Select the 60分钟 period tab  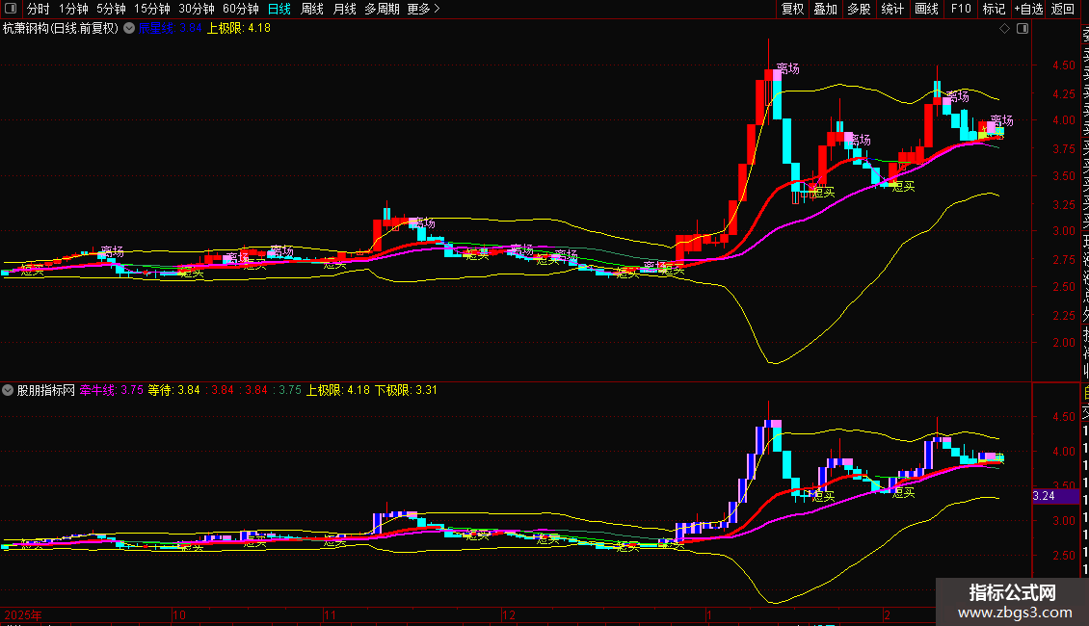pyautogui.click(x=240, y=9)
